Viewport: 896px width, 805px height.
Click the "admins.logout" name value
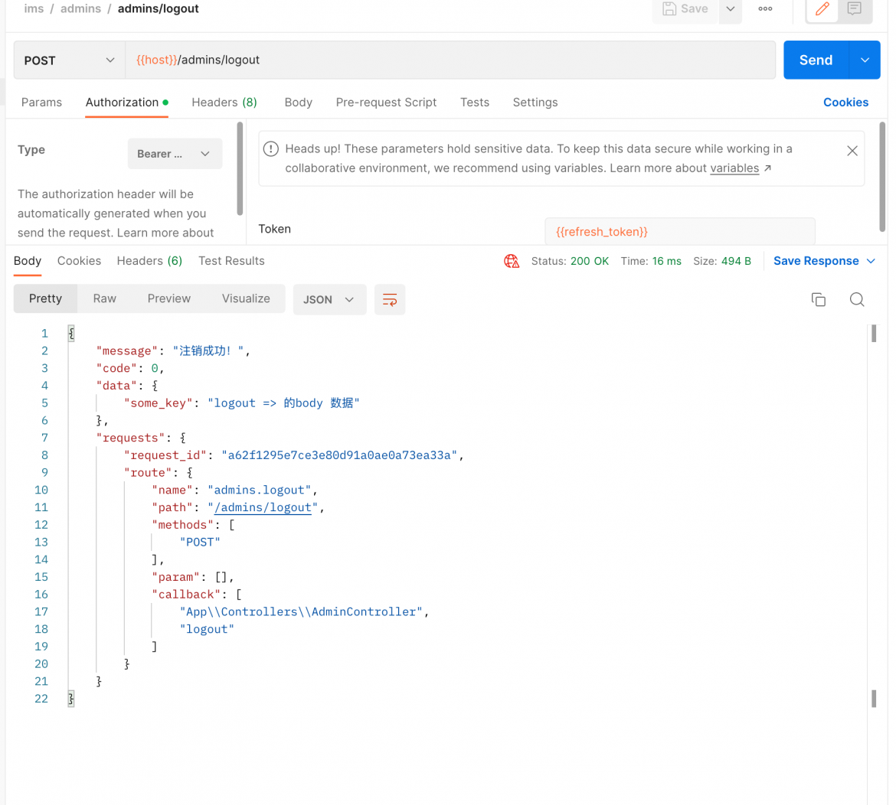pyautogui.click(x=260, y=490)
